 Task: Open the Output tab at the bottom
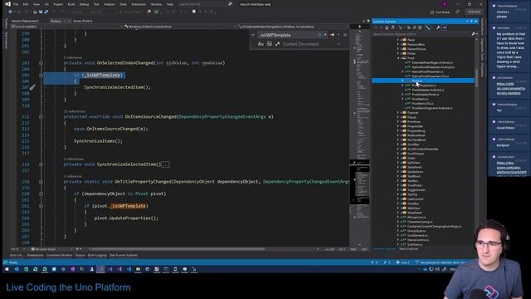click(x=80, y=255)
